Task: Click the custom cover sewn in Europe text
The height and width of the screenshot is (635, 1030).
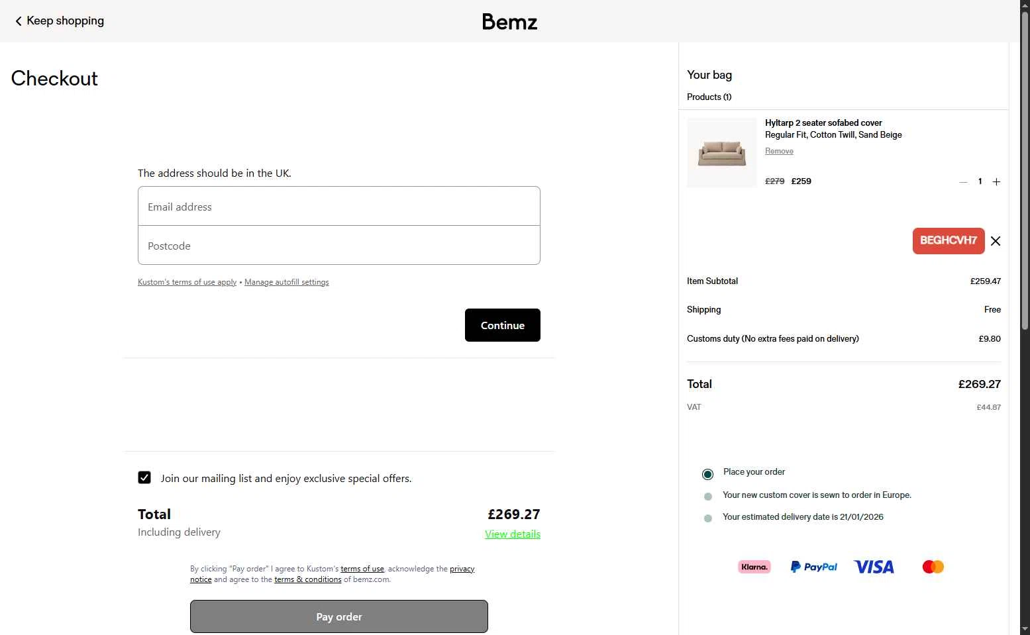Action: (817, 495)
